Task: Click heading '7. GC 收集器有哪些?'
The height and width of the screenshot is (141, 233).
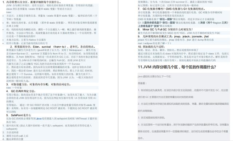Action: 171,9
